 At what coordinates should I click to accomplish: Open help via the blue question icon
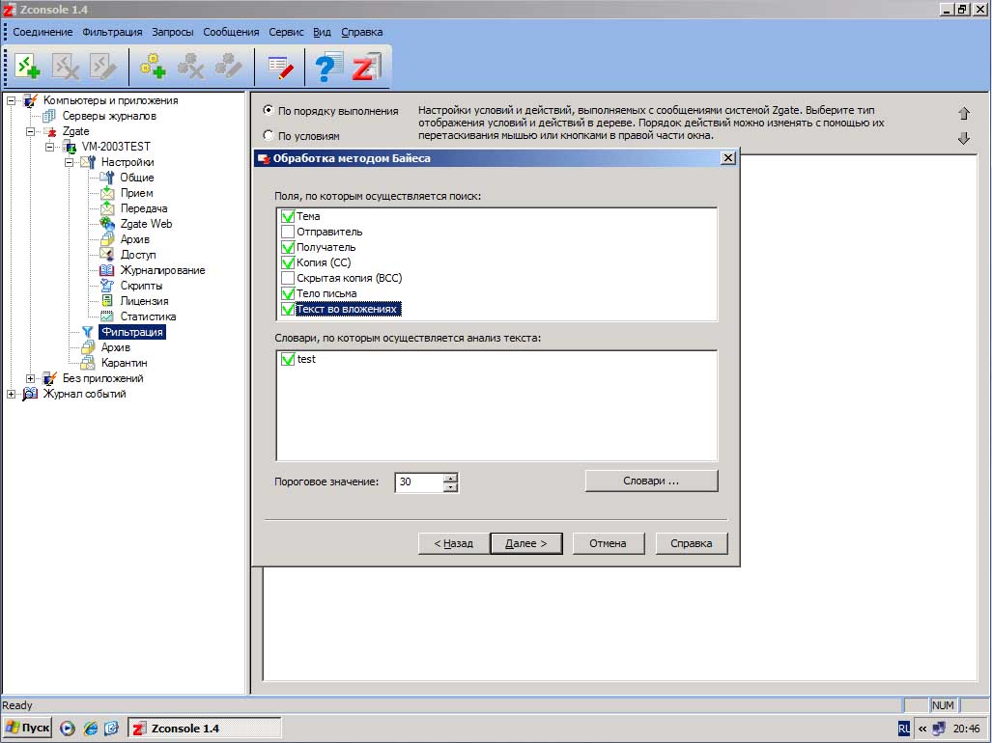[327, 67]
